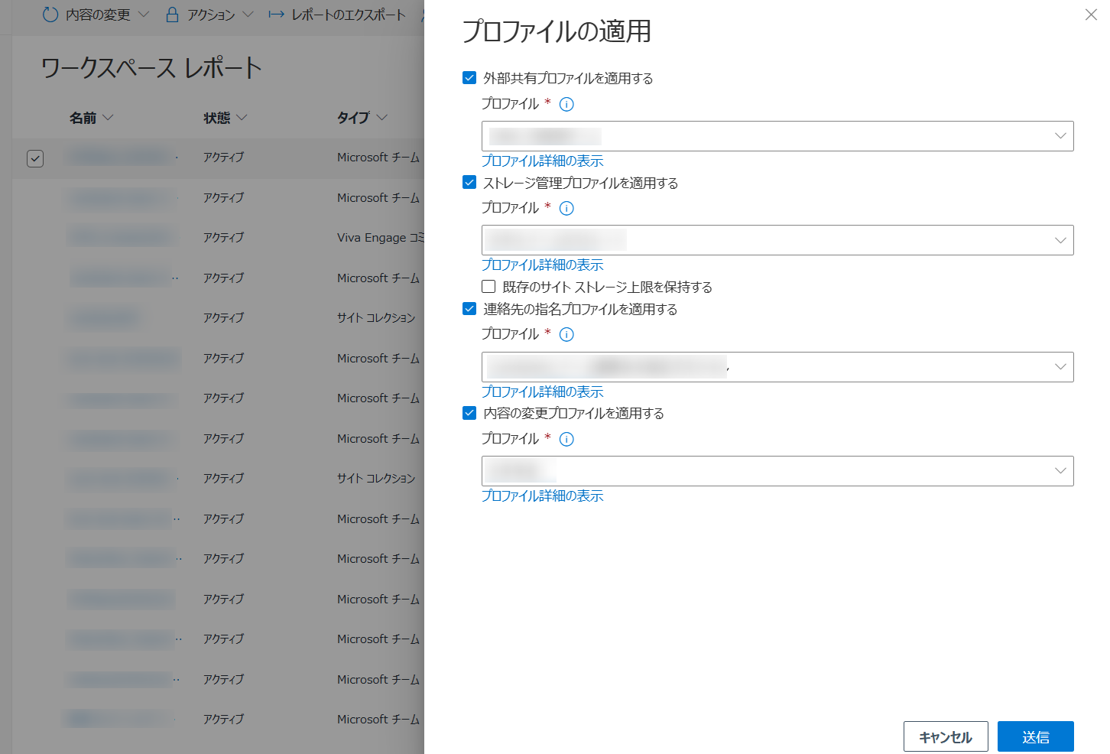The image size is (1110, 754).
Task: Open the 外部共有 profile dropdown
Action: click(x=777, y=136)
